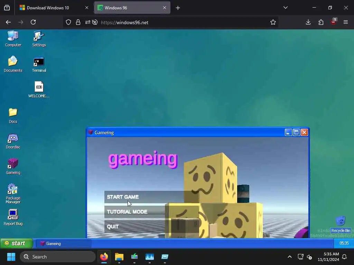Open a new browser tab

tap(178, 8)
